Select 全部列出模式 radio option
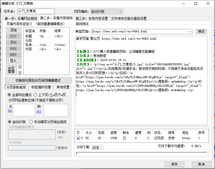 9,95
